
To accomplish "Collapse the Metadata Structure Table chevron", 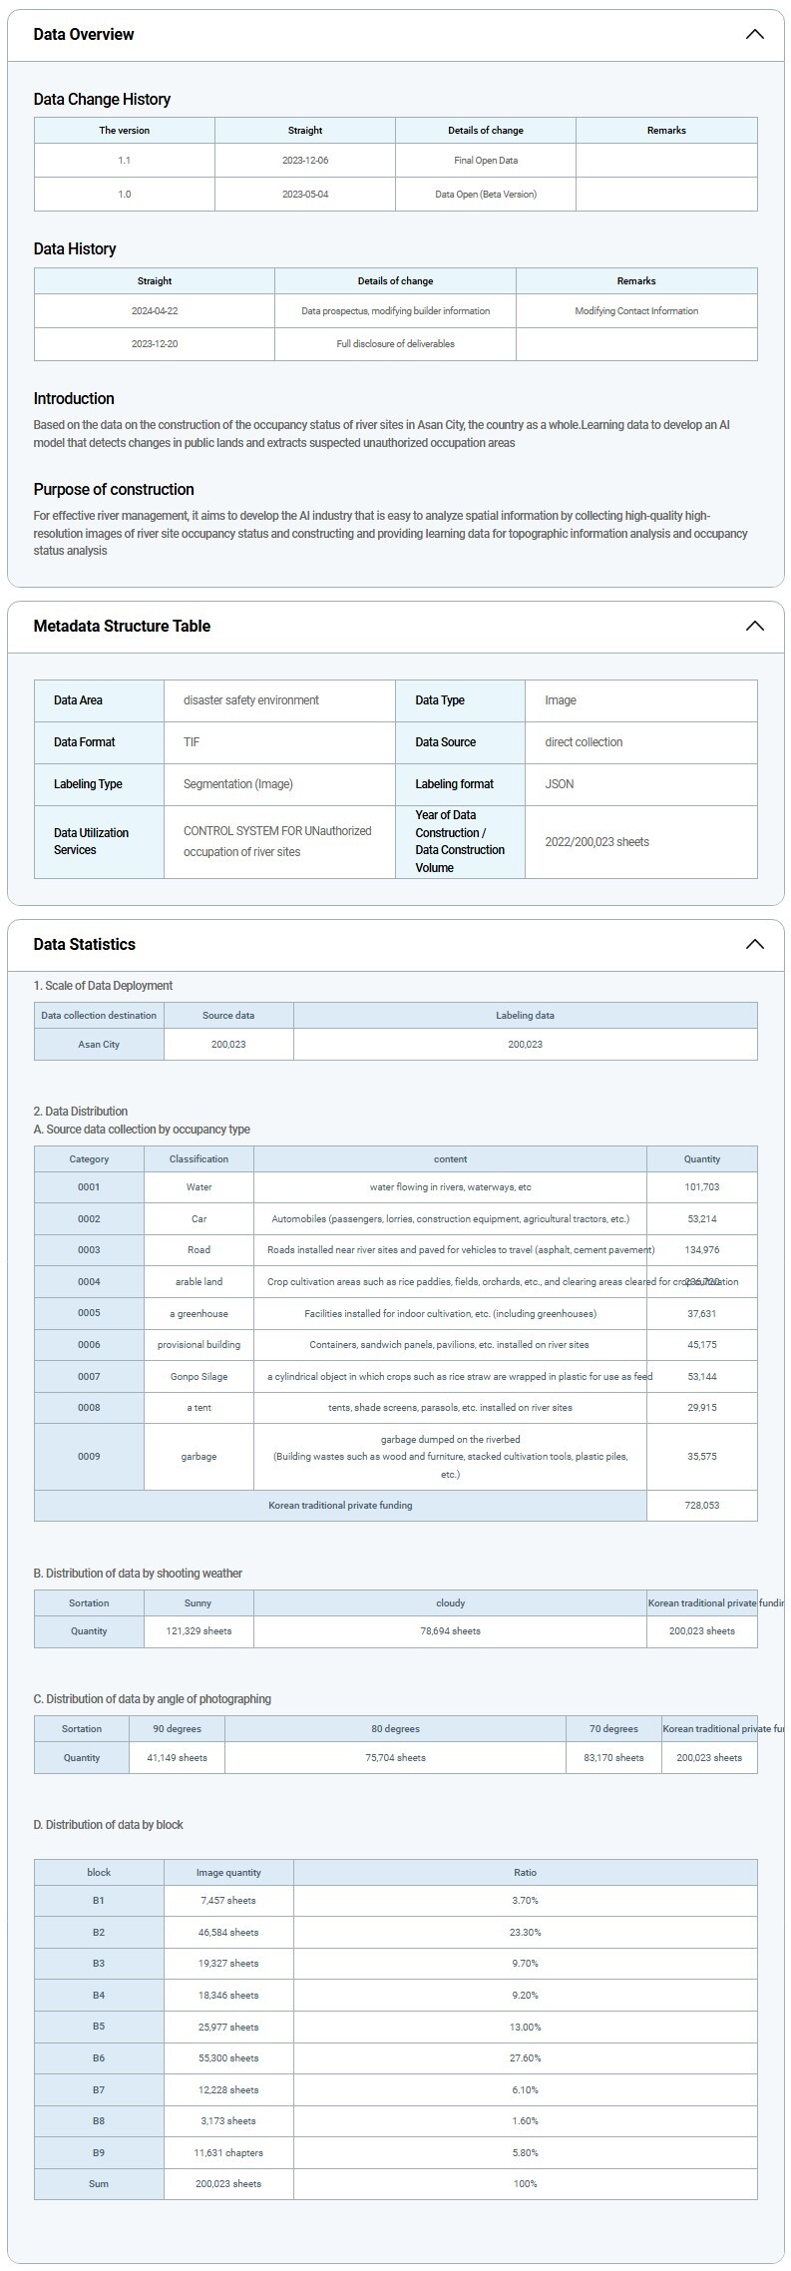I will 754,627.
